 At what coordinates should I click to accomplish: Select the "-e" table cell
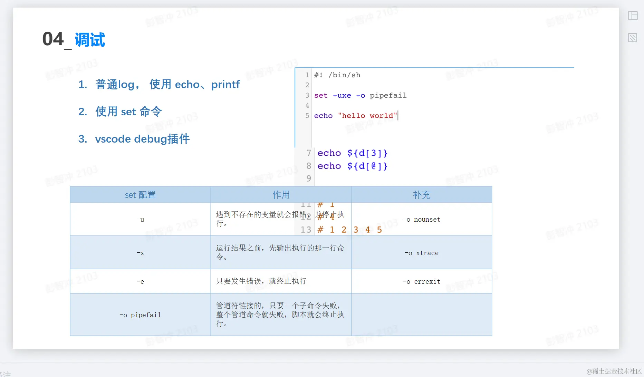click(140, 281)
